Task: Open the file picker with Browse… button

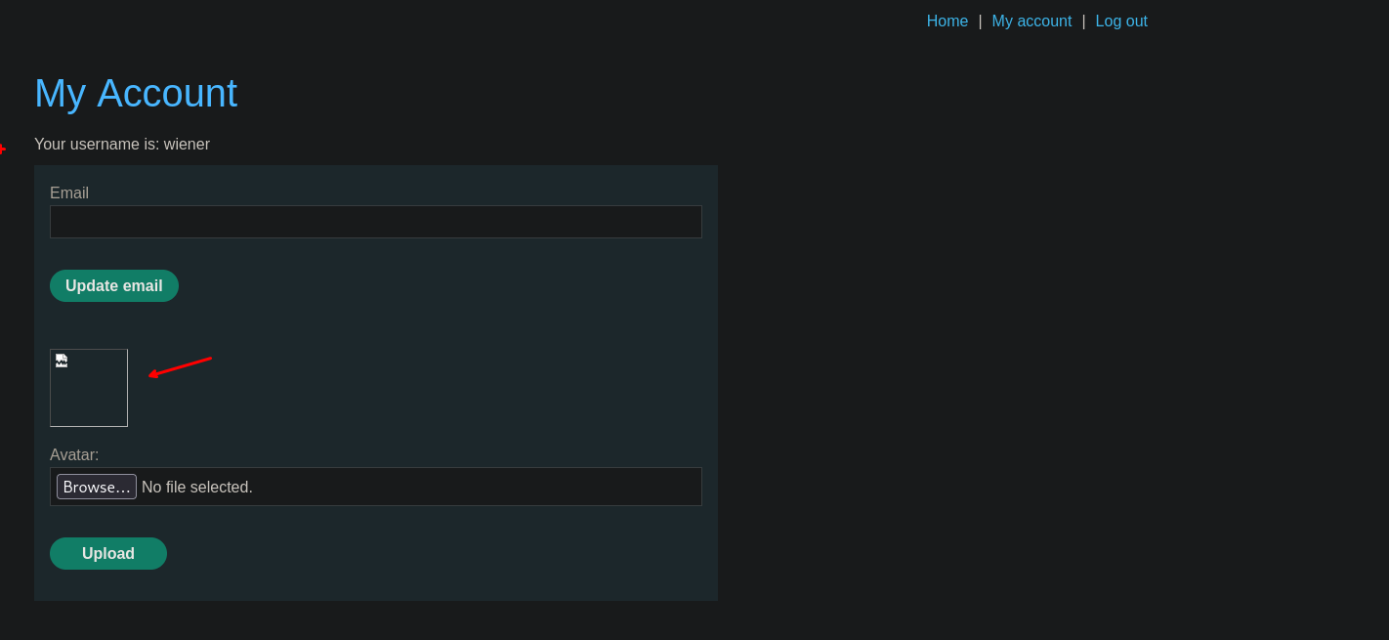Action: [97, 487]
